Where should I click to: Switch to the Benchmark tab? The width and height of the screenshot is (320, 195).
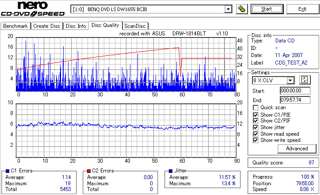coord(15,26)
